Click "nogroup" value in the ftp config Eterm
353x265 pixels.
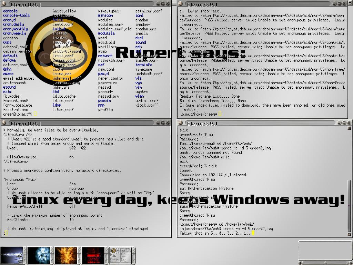(x=77, y=188)
